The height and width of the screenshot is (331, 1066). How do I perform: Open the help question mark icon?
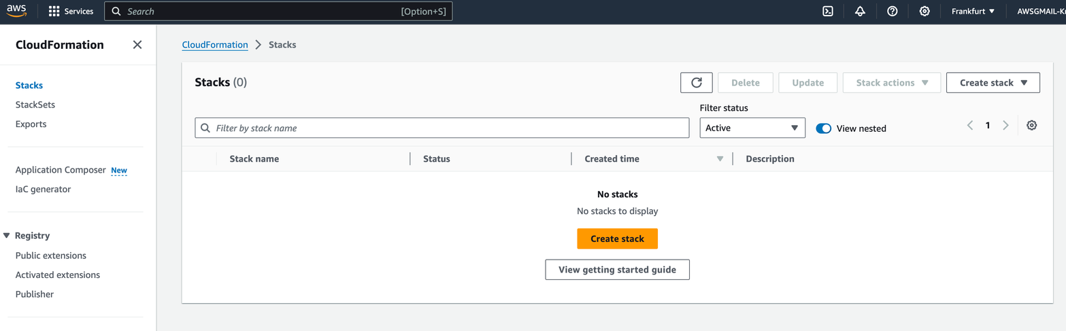pos(893,11)
